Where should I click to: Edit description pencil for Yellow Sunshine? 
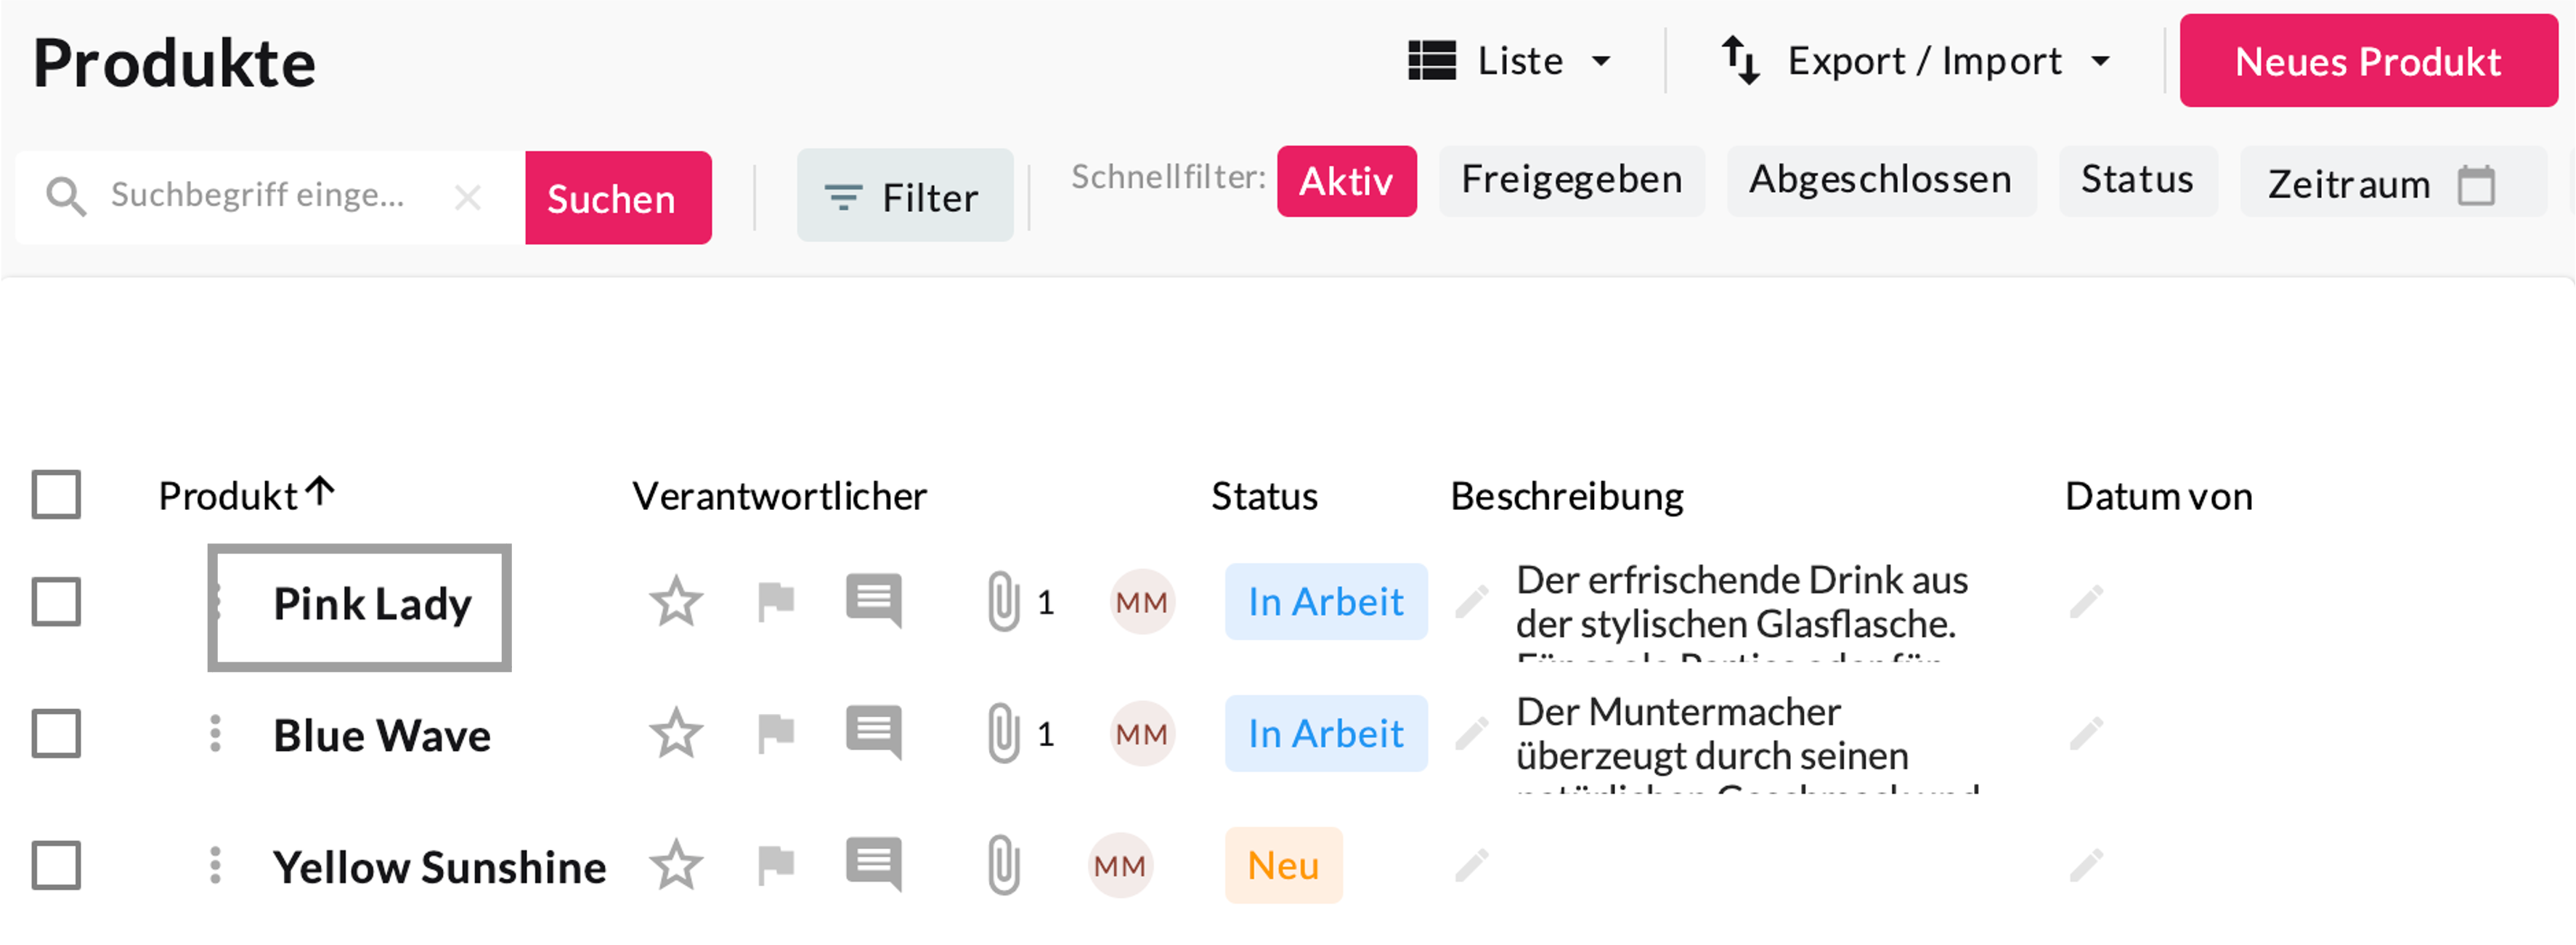tap(1471, 865)
